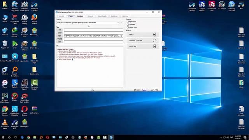The image size is (249, 140).
Task: Select the iTunes desktop icon
Action: click(x=5, y=84)
